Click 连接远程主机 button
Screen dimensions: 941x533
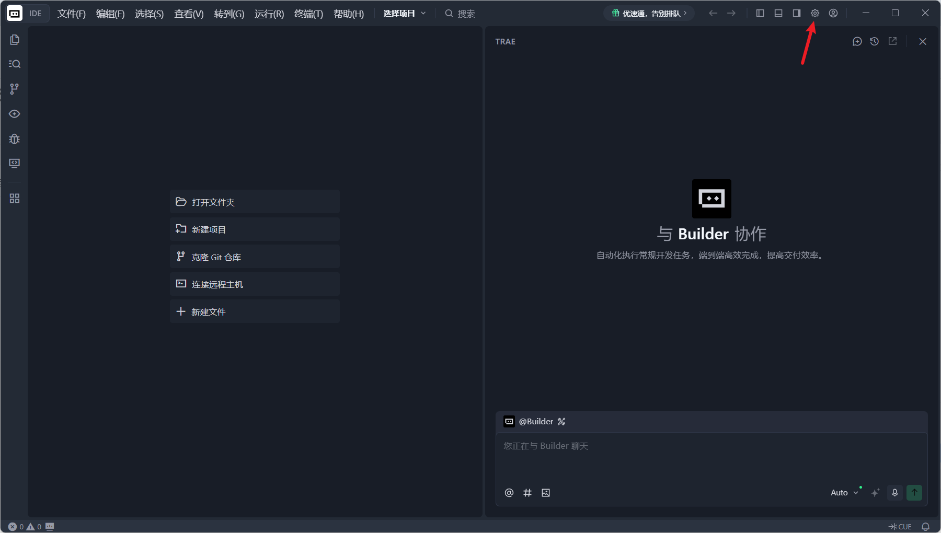click(x=255, y=284)
